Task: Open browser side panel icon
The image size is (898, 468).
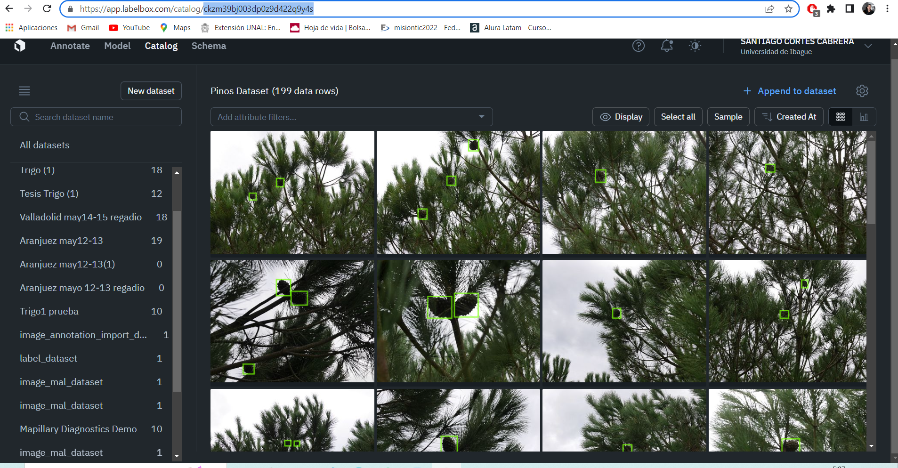Action: 849,9
